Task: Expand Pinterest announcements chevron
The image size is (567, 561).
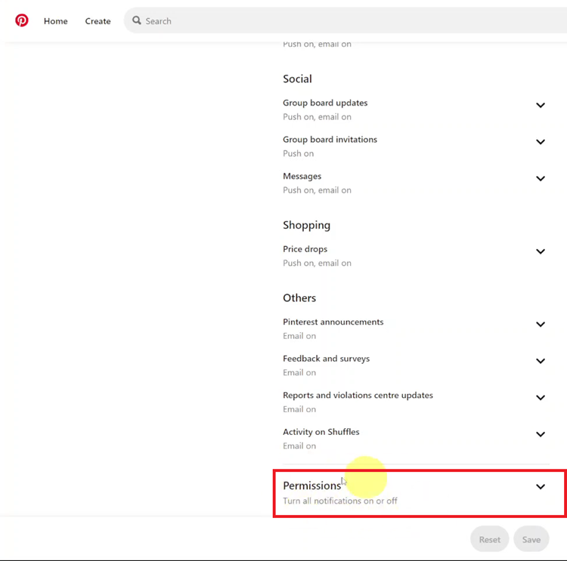Action: point(541,325)
